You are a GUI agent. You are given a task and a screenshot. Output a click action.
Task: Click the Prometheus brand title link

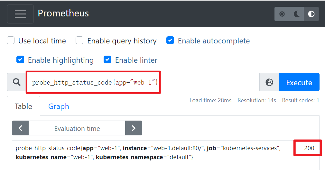tap(63, 14)
